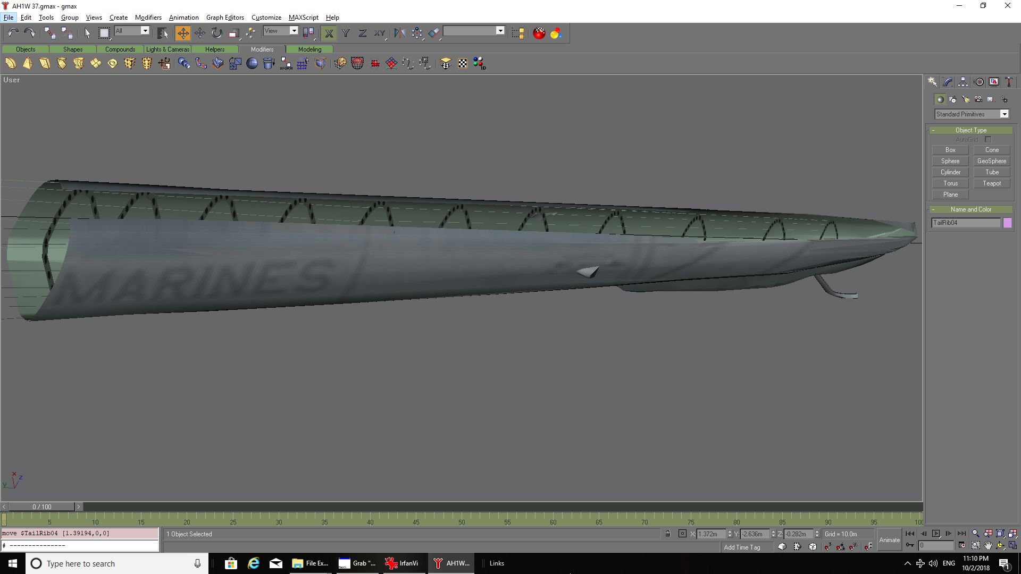Viewport: 1021px width, 574px height.
Task: Activate the Mirror Selected Objects tool
Action: 399,33
